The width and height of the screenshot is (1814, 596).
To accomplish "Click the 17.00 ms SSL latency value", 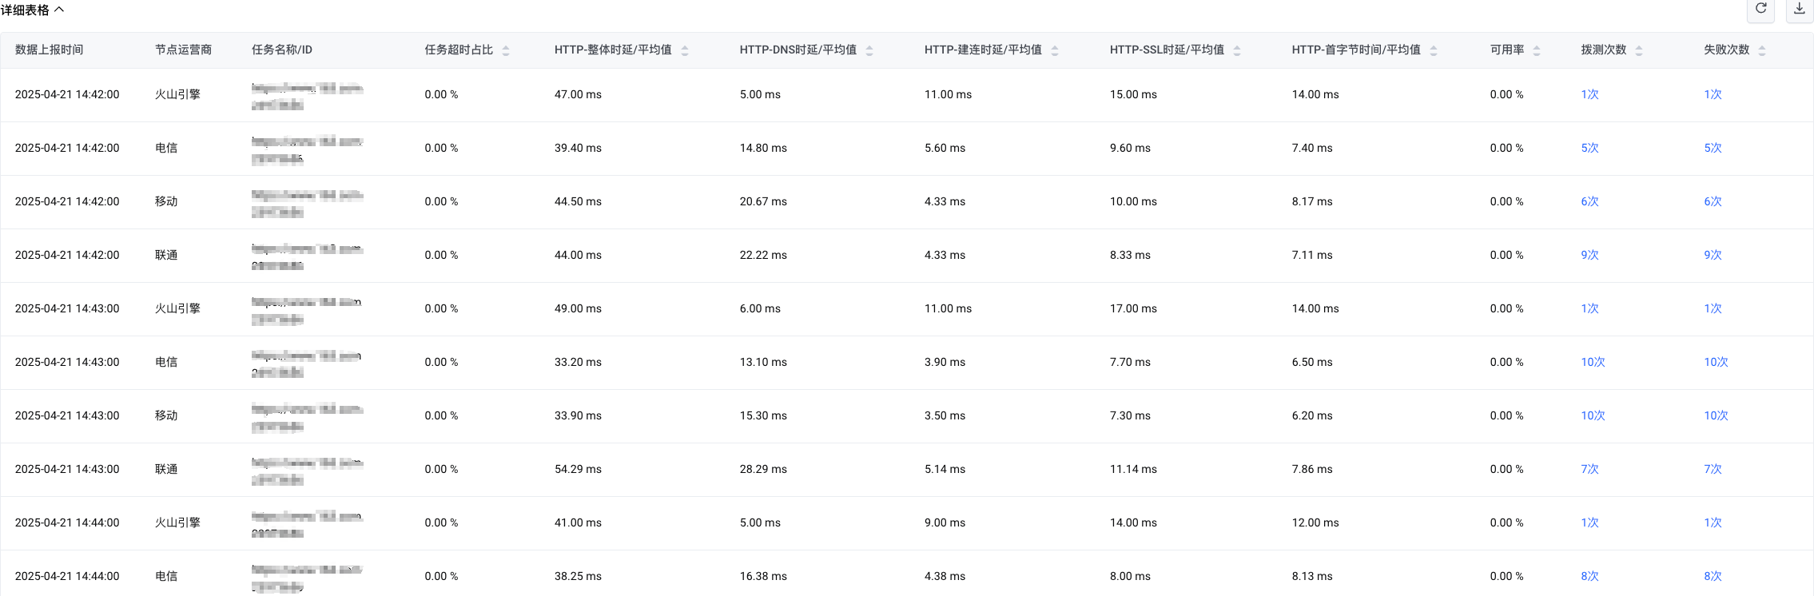I will click(1133, 308).
